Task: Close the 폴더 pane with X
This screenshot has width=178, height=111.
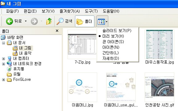Action: (57, 31)
